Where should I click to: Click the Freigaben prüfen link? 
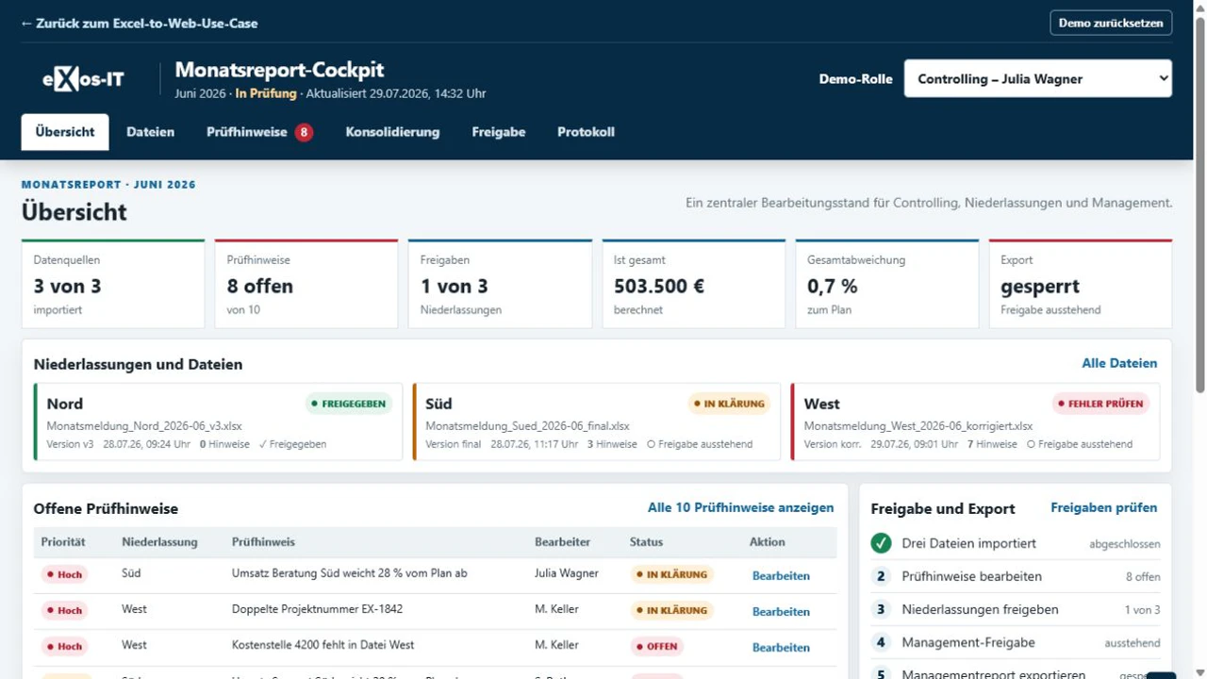pyautogui.click(x=1103, y=507)
